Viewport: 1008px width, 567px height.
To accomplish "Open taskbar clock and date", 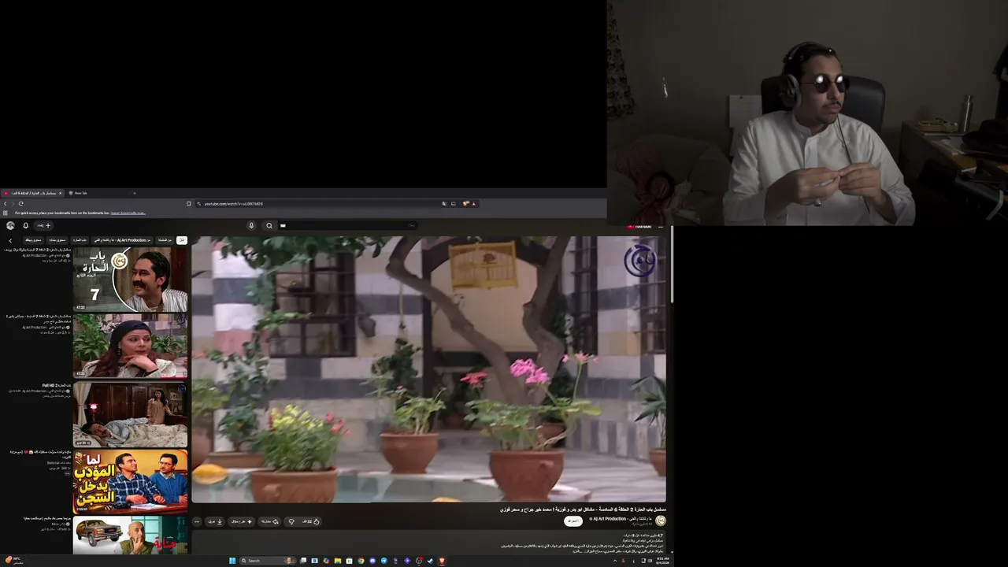I will (x=662, y=561).
